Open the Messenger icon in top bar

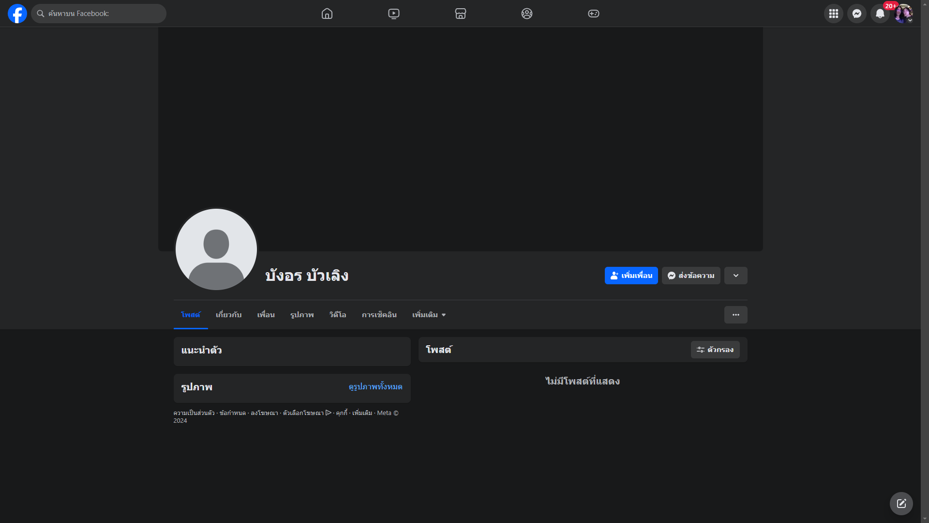point(857,14)
